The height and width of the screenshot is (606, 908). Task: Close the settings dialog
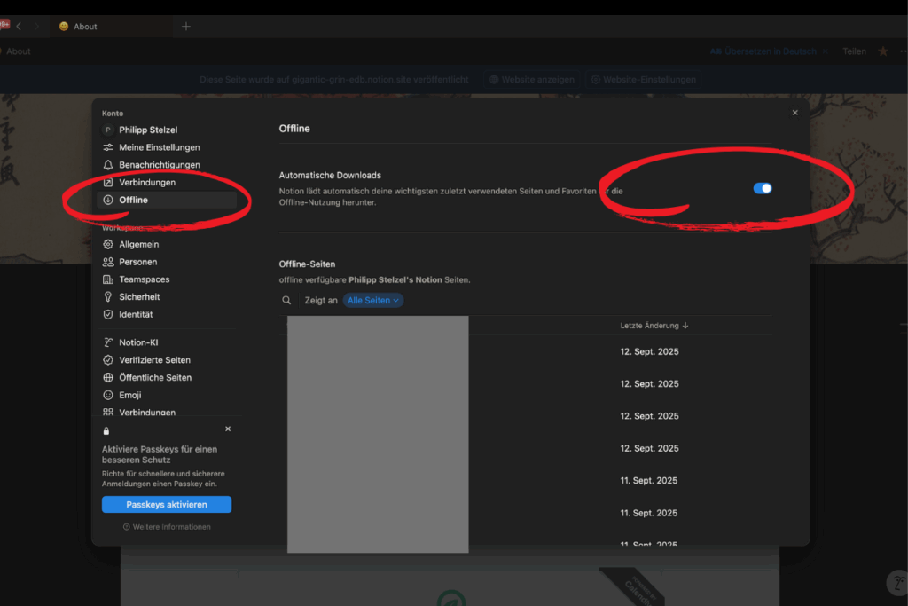coord(794,113)
